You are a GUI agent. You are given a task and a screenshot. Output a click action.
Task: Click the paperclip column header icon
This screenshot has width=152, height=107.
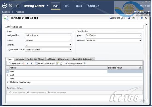tap(140, 68)
